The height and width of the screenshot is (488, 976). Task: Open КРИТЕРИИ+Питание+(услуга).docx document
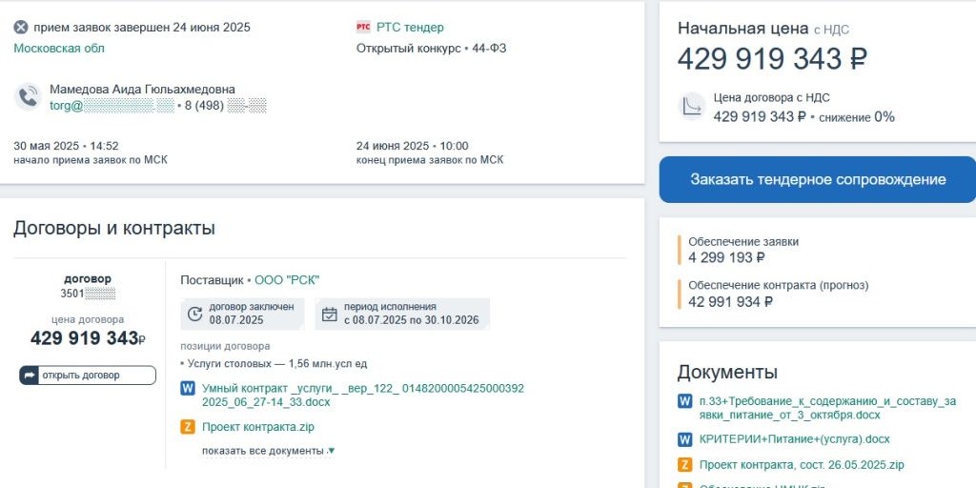click(794, 439)
